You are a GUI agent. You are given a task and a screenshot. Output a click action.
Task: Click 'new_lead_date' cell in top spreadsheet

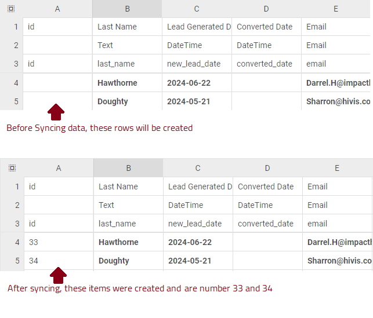pyautogui.click(x=197, y=64)
